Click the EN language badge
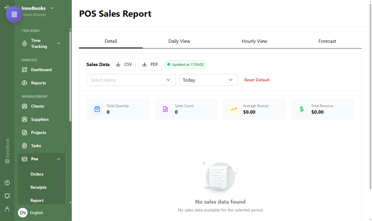 (23, 213)
